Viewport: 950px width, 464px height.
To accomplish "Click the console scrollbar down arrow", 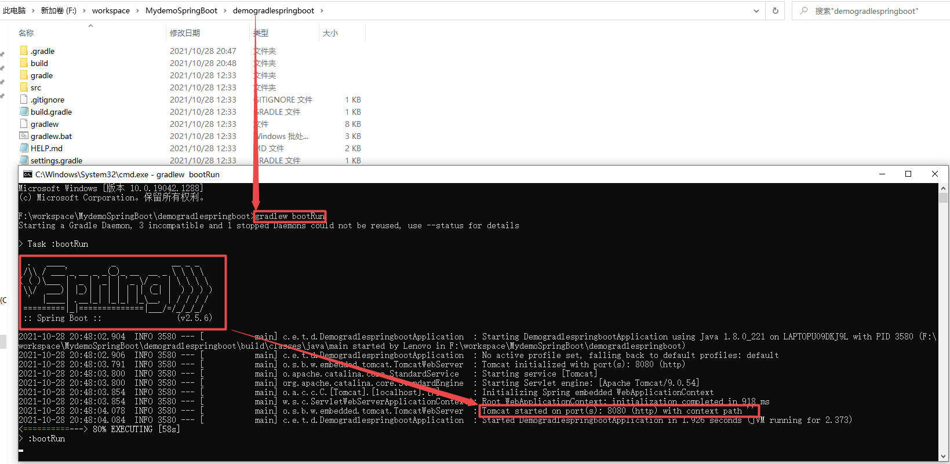I will 944,457.
